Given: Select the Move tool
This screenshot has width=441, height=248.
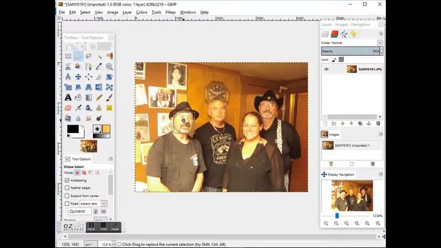Looking at the screenshot, I should (78, 76).
